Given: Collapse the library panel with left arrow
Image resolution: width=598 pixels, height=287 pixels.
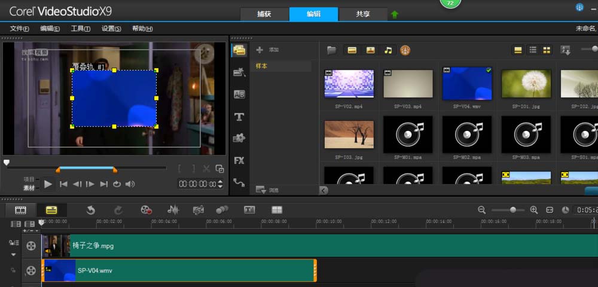Looking at the screenshot, I should click(x=324, y=190).
